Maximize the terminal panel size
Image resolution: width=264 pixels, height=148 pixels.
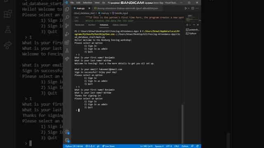pyautogui.click(x=194, y=25)
